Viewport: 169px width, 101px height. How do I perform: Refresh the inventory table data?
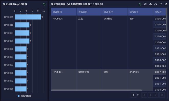tap(155, 4)
